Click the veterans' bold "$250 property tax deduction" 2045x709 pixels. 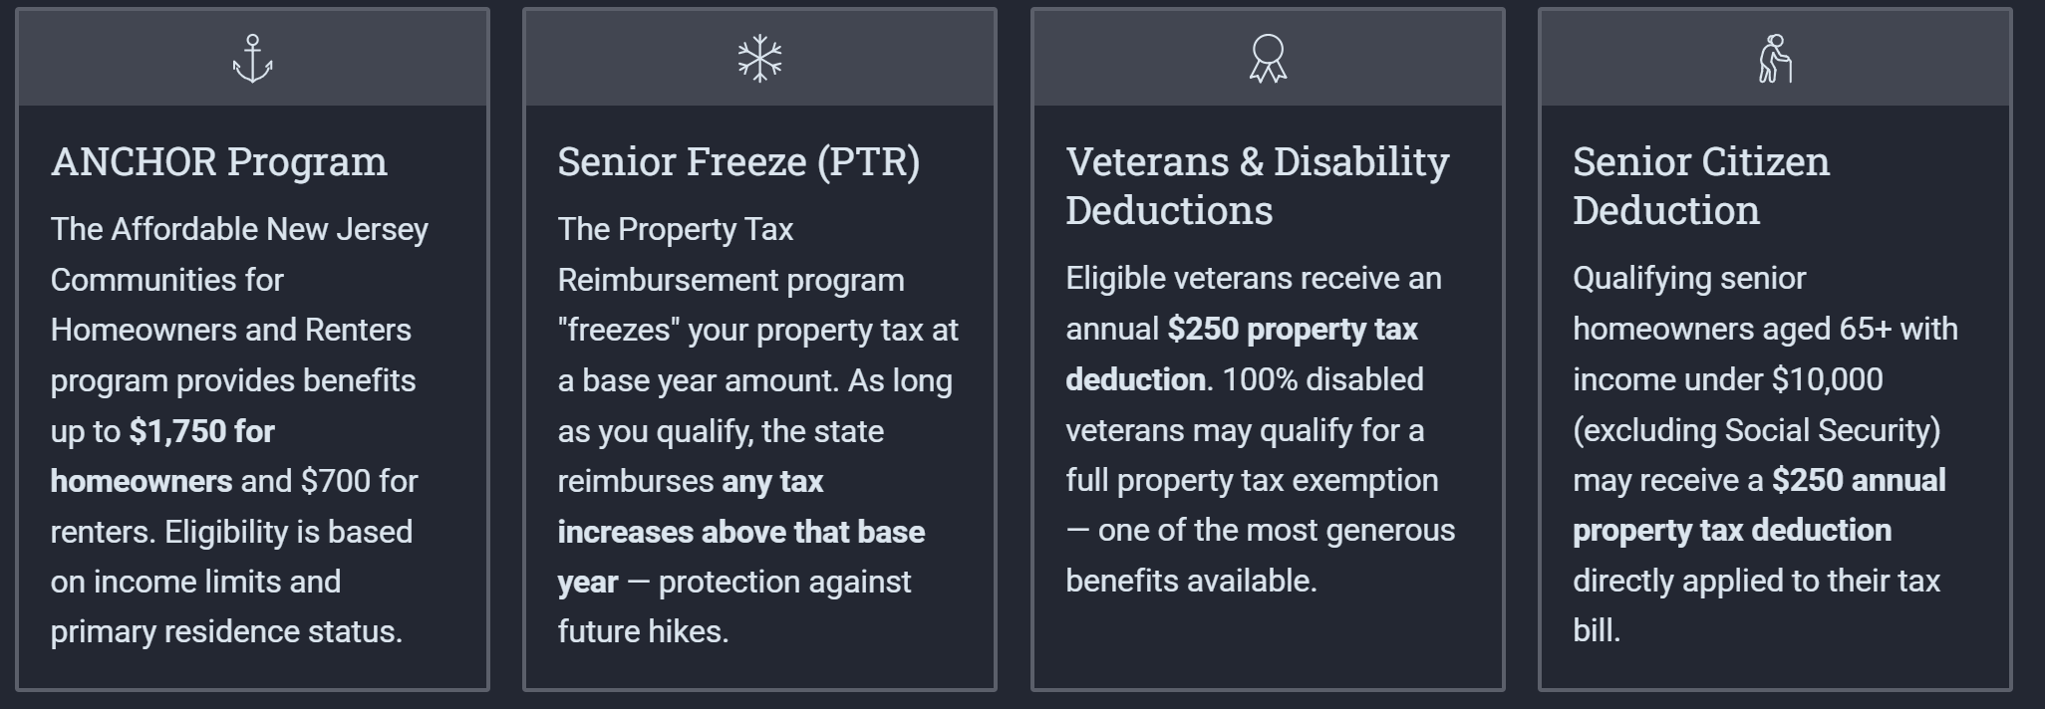coord(1292,330)
